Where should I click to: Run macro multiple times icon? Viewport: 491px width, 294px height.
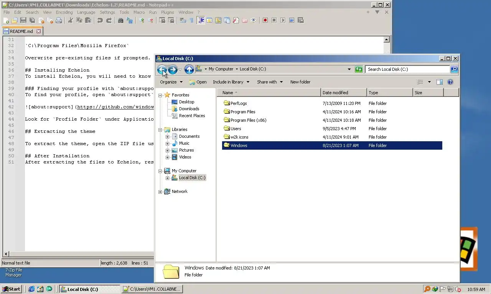(292, 20)
